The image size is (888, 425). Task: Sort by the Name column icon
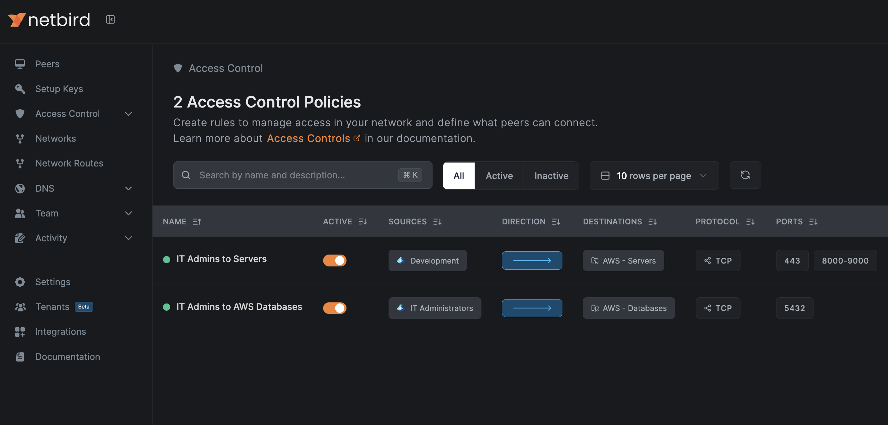pos(197,221)
